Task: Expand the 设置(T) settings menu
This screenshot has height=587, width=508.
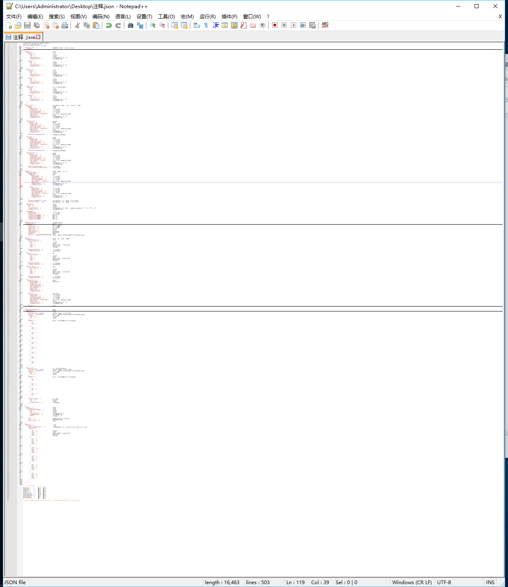Action: 144,17
